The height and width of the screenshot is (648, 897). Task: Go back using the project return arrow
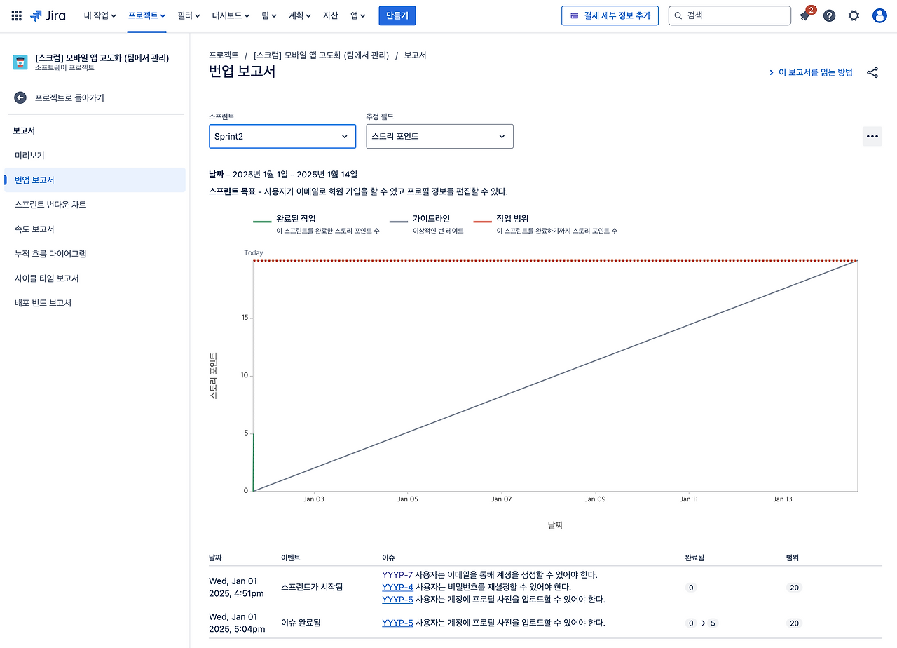pyautogui.click(x=20, y=97)
